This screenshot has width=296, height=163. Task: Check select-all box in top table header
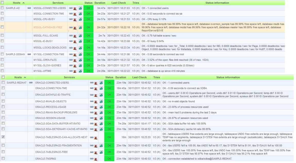coord(2,3)
